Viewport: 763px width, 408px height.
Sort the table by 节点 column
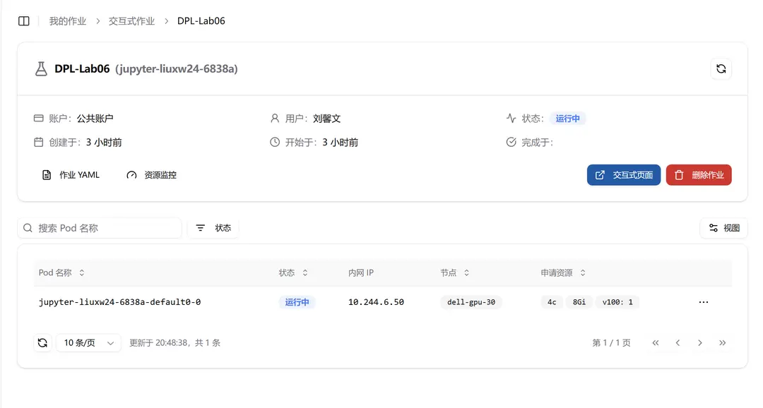(455, 272)
